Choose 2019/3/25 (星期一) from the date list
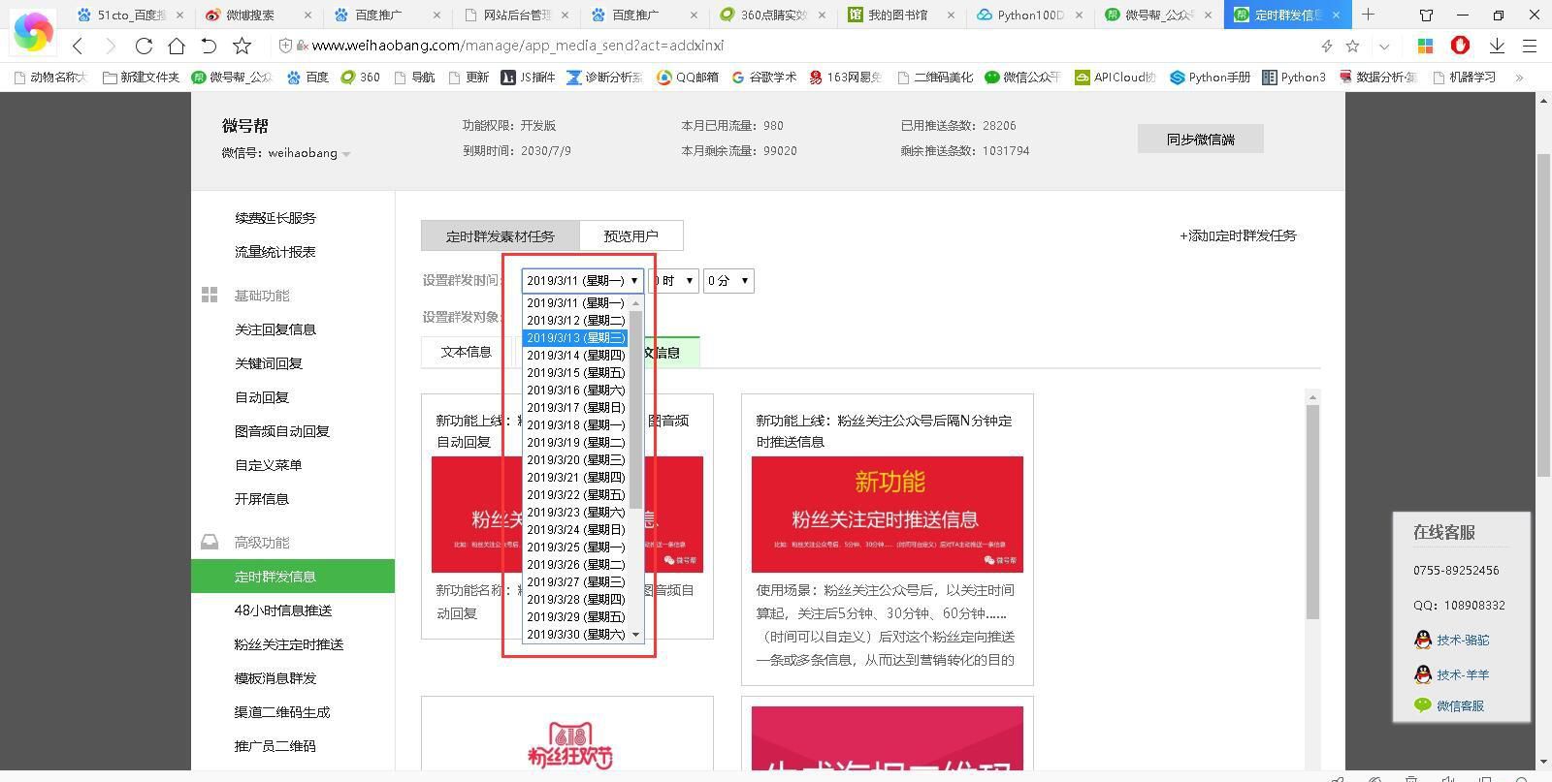Viewport: 1552px width, 782px height. (576, 547)
